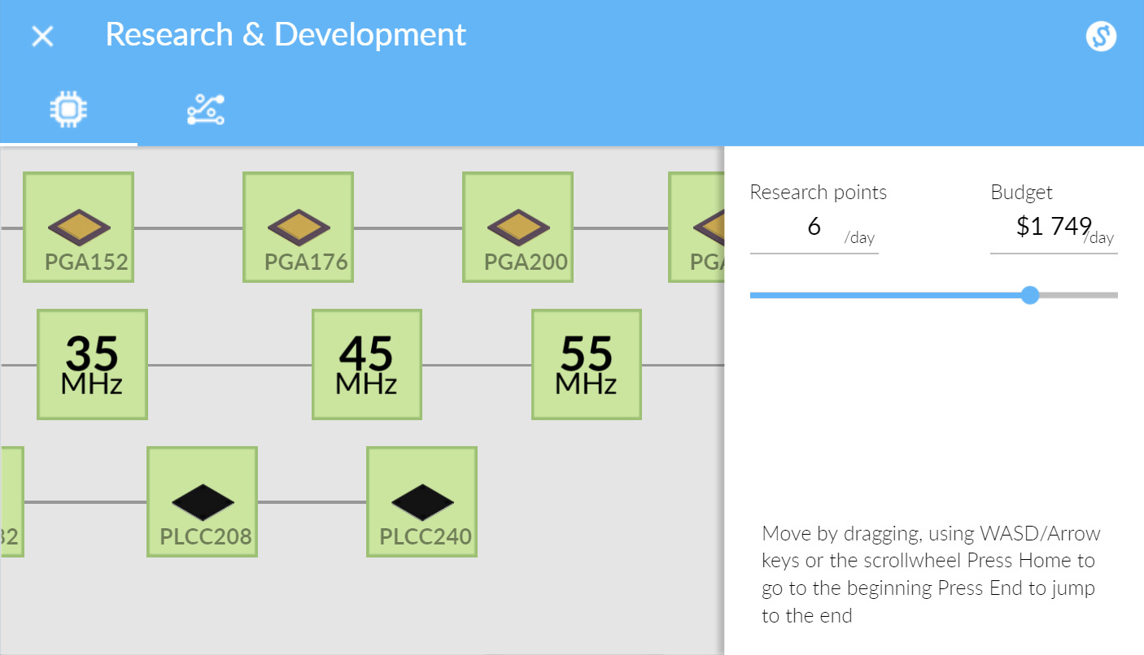Select the PLCC240 package research node
The width and height of the screenshot is (1144, 655).
coord(421,501)
